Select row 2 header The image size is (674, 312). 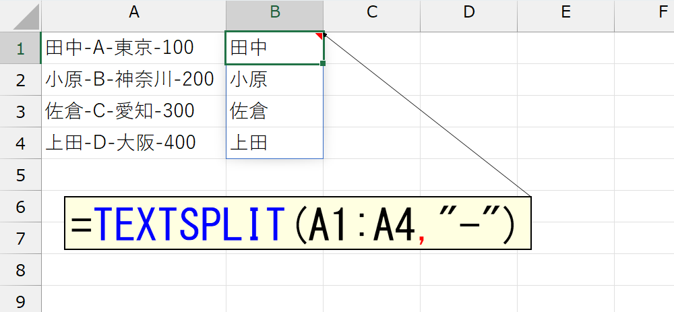pyautogui.click(x=21, y=80)
